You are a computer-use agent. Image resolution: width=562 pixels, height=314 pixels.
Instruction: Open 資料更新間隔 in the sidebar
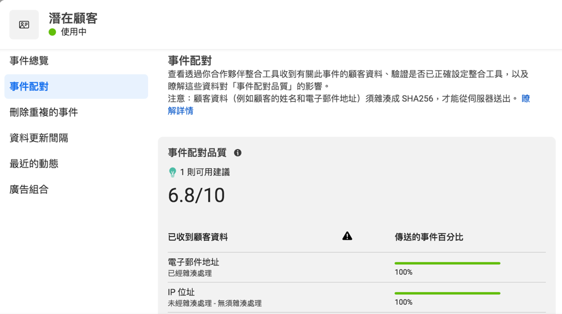pyautogui.click(x=39, y=138)
